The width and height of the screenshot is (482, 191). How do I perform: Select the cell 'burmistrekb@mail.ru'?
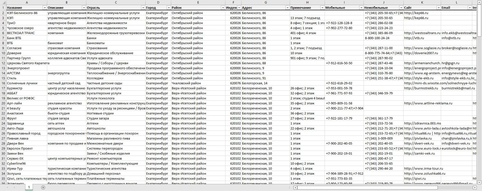click(456, 88)
